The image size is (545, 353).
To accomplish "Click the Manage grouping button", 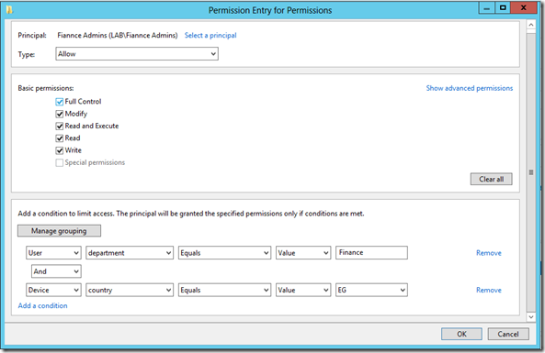I will click(x=59, y=231).
